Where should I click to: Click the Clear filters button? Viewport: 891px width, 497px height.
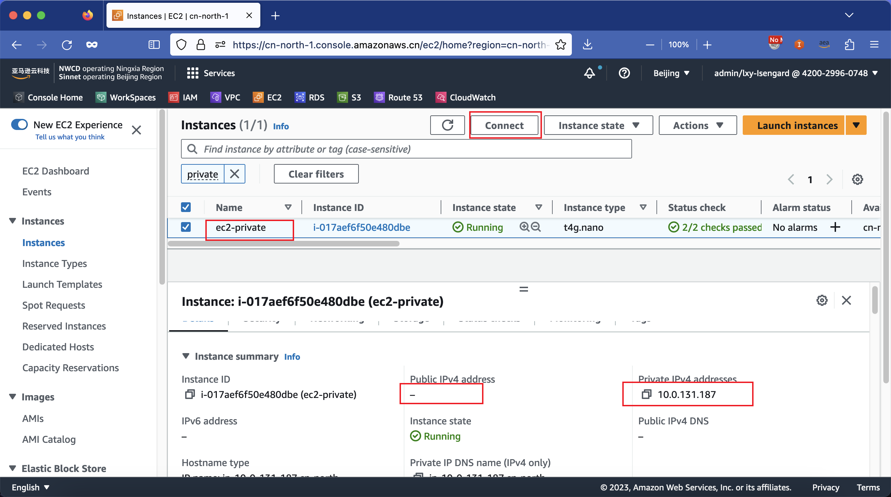316,174
